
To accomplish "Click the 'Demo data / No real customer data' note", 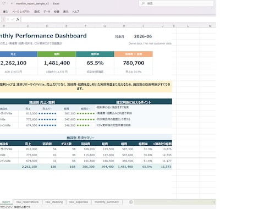I will 150,43.
